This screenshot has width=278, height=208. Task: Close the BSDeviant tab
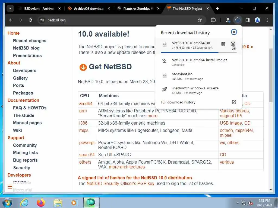[59, 8]
